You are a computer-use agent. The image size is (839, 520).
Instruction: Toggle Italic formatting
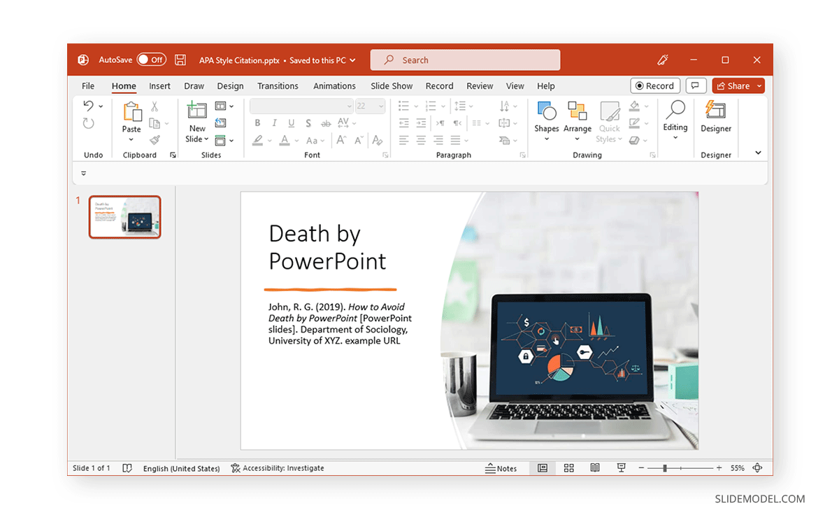click(274, 123)
